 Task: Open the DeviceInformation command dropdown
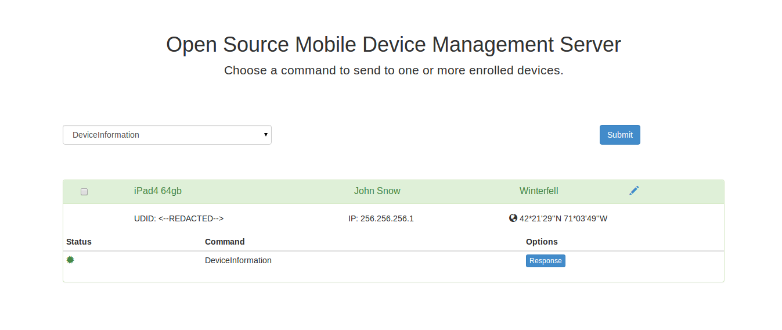167,135
